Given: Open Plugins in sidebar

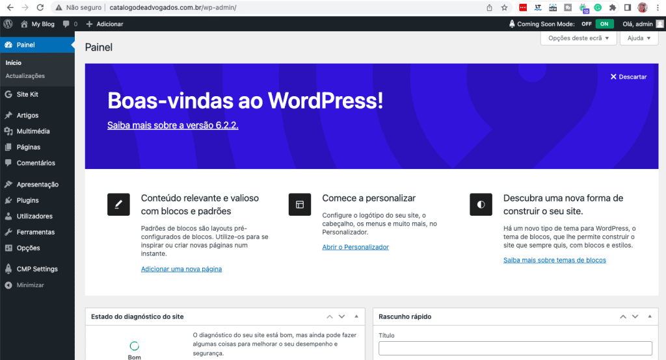Looking at the screenshot, I should point(27,200).
